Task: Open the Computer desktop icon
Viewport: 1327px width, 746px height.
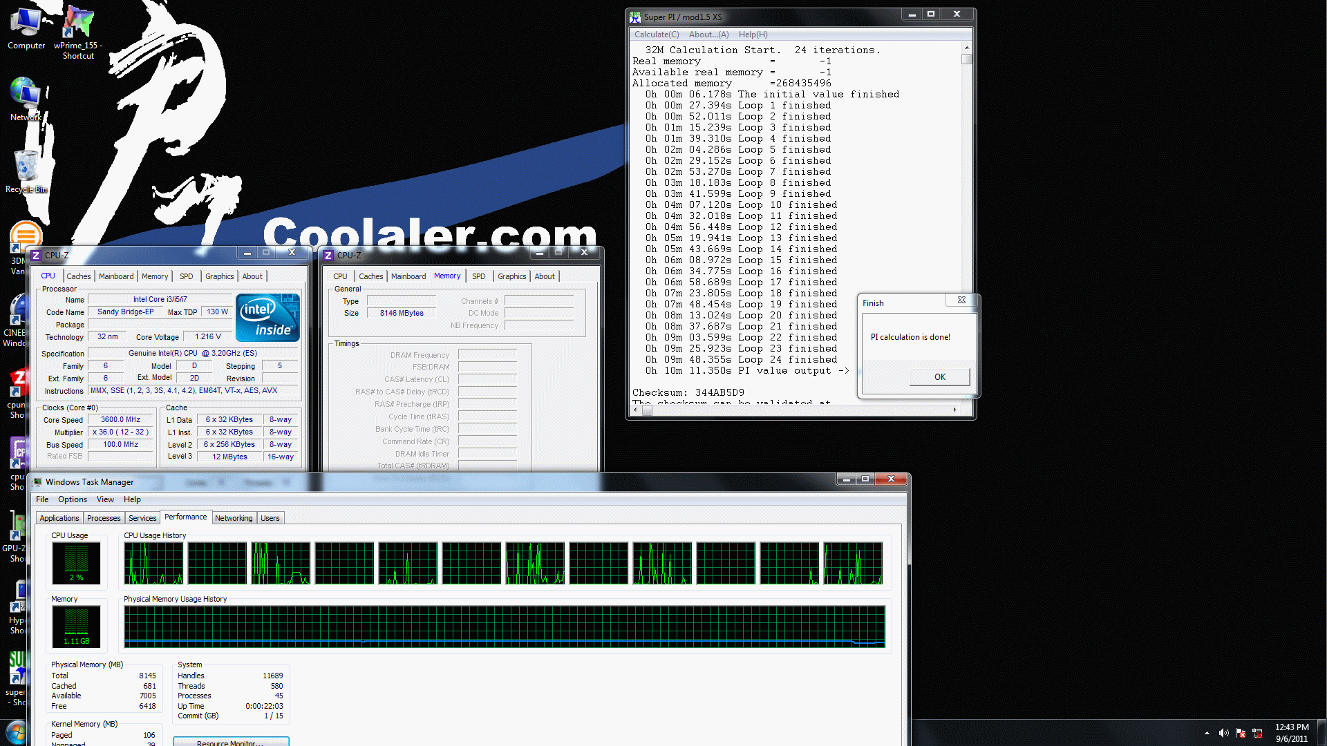Action: pos(26,28)
